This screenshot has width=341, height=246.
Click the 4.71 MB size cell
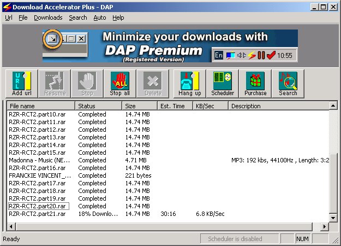click(x=136, y=160)
